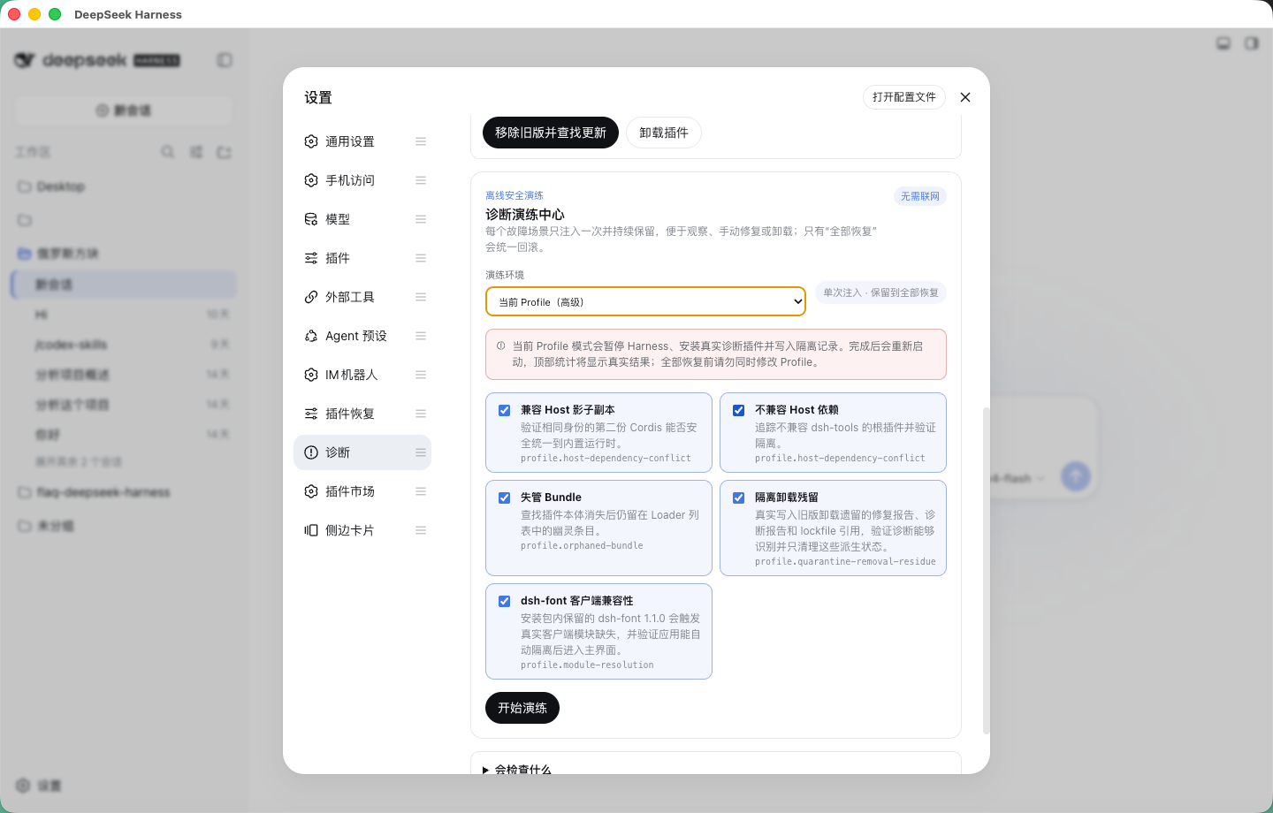Open the 侧边卡片 settings section
The height and width of the screenshot is (813, 1273).
tap(362, 530)
